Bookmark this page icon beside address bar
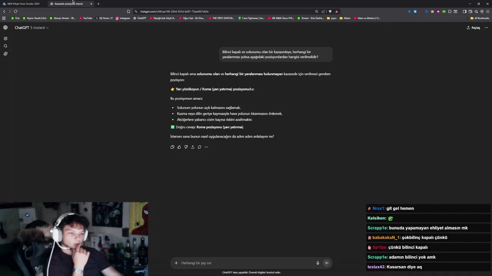 click(128, 11)
